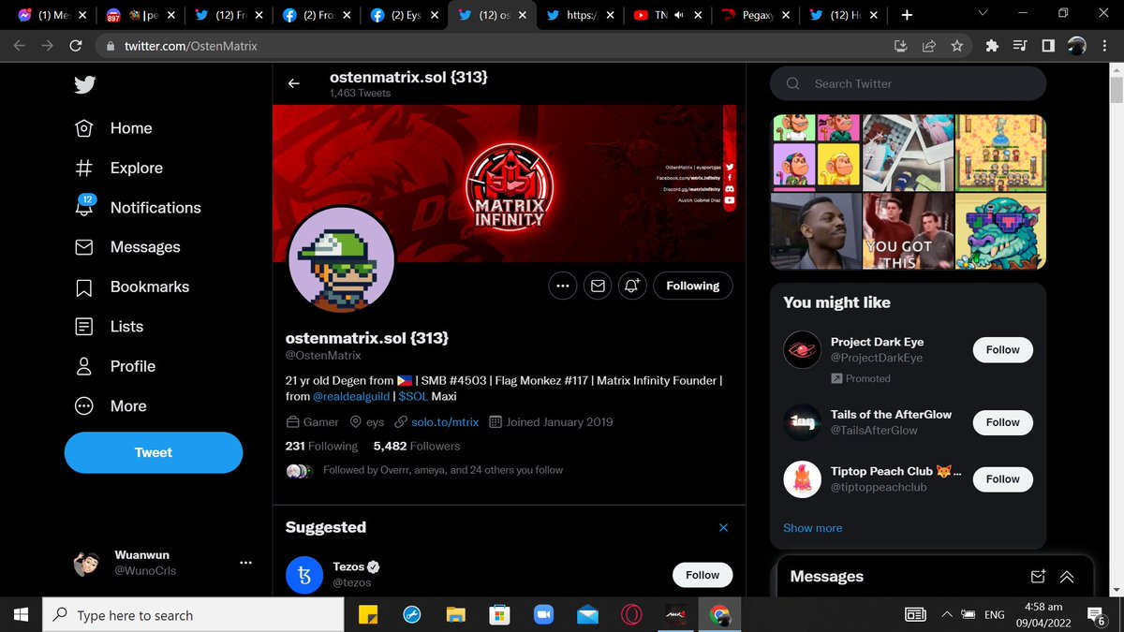Viewport: 1124px width, 632px height.
Task: Open a new browser tab
Action: click(x=907, y=15)
